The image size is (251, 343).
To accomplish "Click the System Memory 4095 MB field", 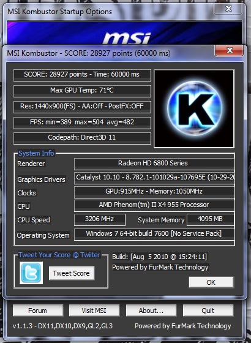I will point(211,219).
